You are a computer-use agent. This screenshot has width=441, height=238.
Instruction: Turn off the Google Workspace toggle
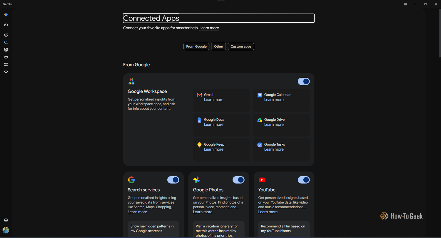click(304, 81)
